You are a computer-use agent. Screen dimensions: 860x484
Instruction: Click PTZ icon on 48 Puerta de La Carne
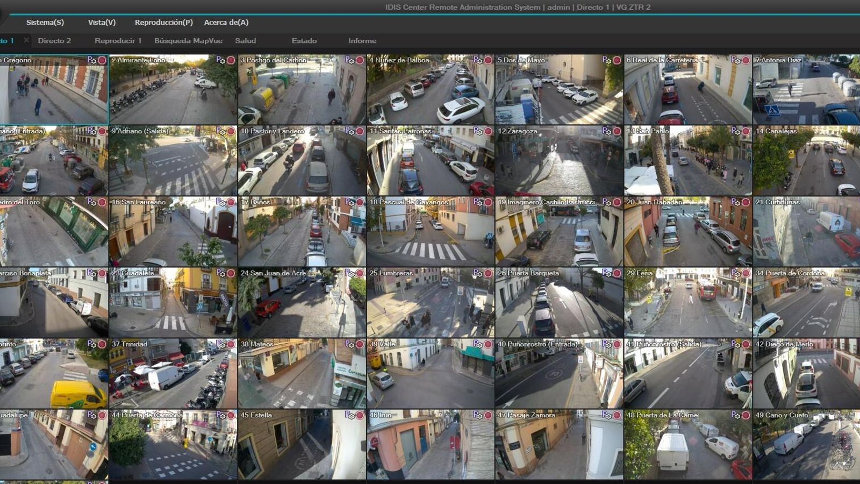pos(735,415)
